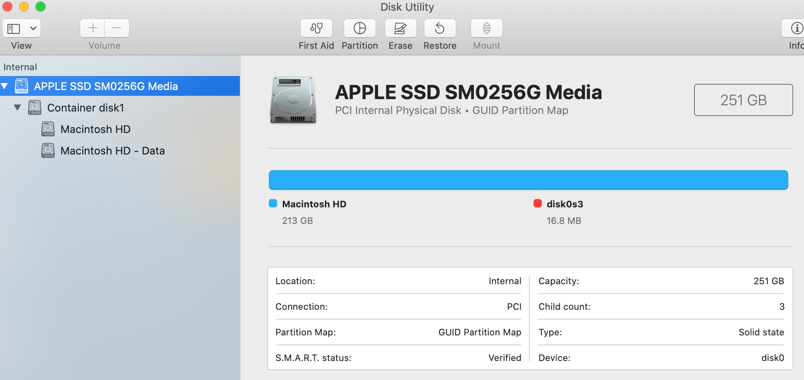
Task: Click the blue disk usage bar
Action: pos(528,180)
